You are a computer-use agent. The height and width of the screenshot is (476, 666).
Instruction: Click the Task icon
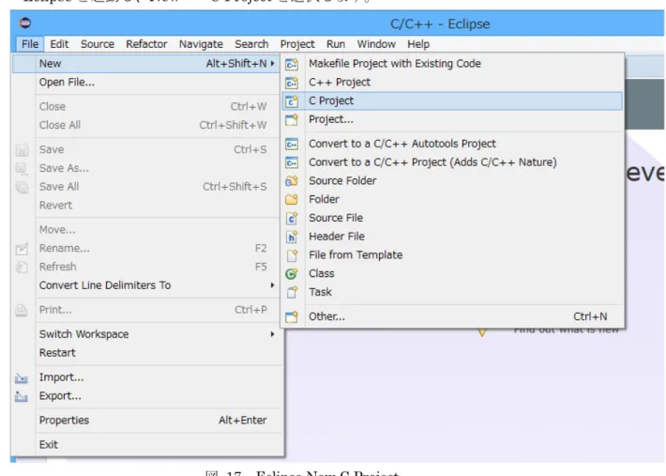point(292,292)
